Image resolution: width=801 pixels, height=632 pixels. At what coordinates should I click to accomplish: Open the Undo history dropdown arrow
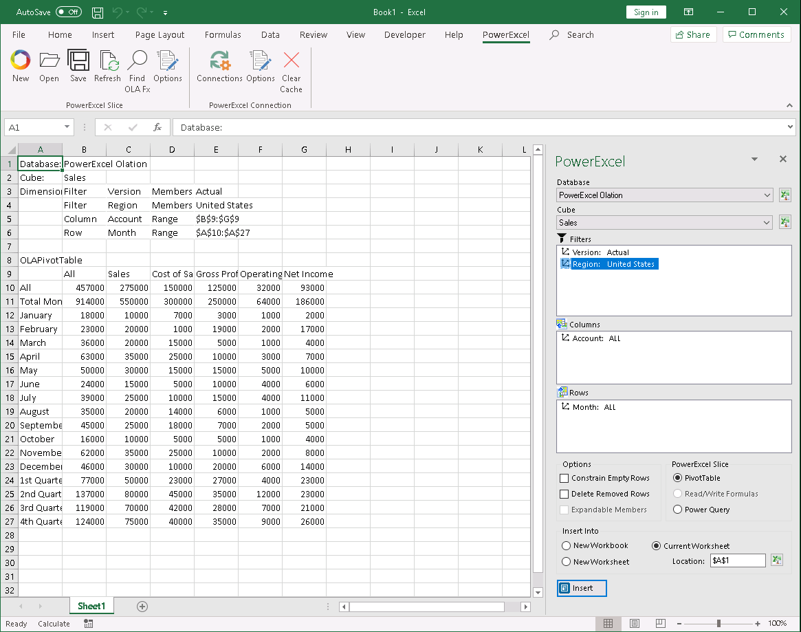click(127, 12)
